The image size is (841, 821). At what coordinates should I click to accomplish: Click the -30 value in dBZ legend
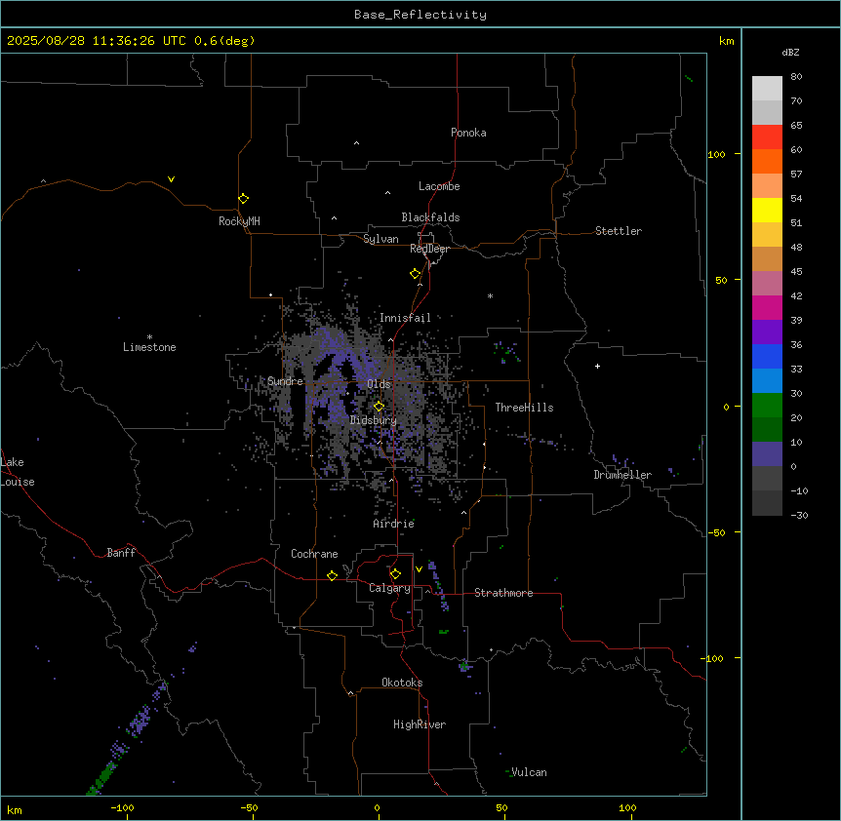pos(799,516)
